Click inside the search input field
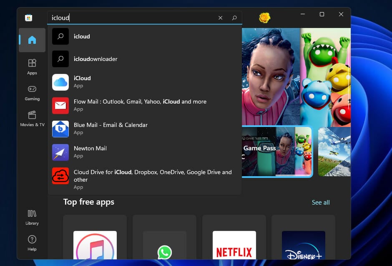The image size is (392, 266). coord(125,18)
